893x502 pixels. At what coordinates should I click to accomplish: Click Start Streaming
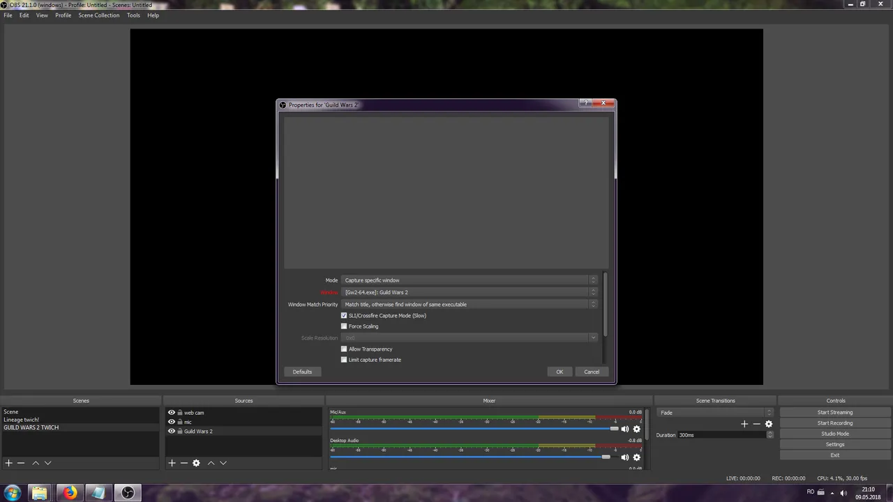[835, 412]
